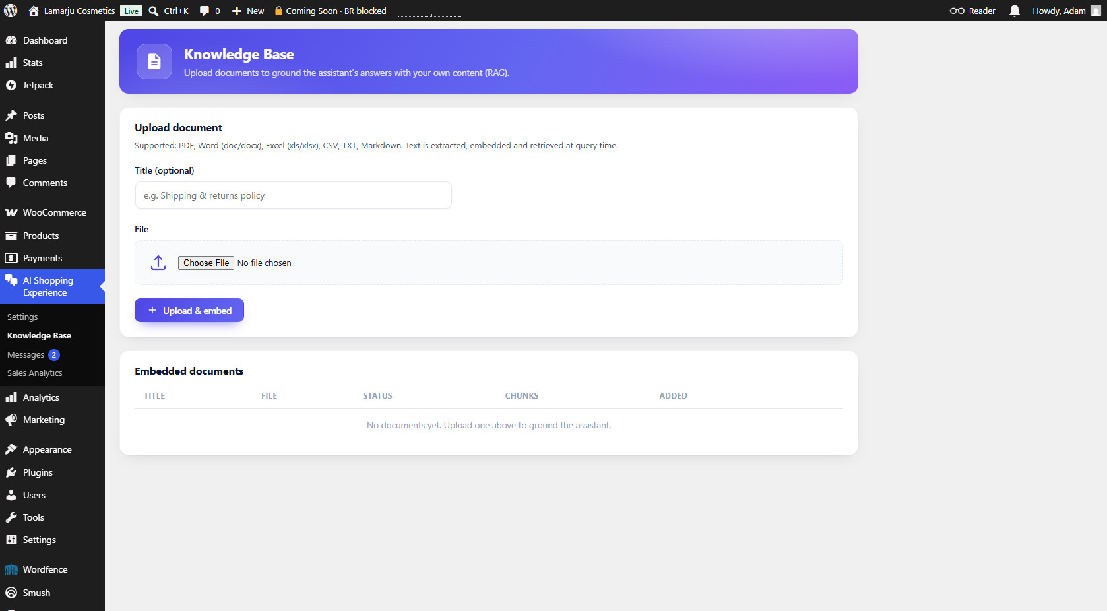Open the Appearance brush icon

coord(11,449)
